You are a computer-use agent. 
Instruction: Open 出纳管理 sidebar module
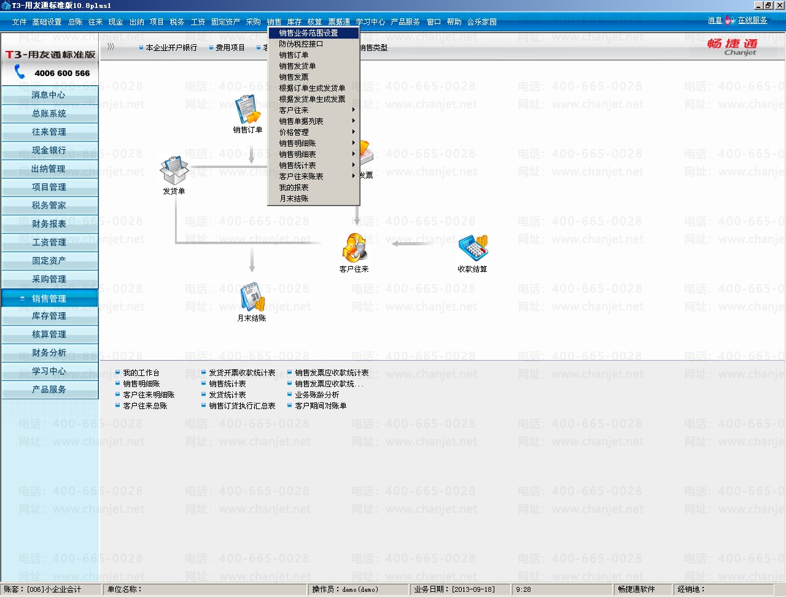click(x=49, y=169)
